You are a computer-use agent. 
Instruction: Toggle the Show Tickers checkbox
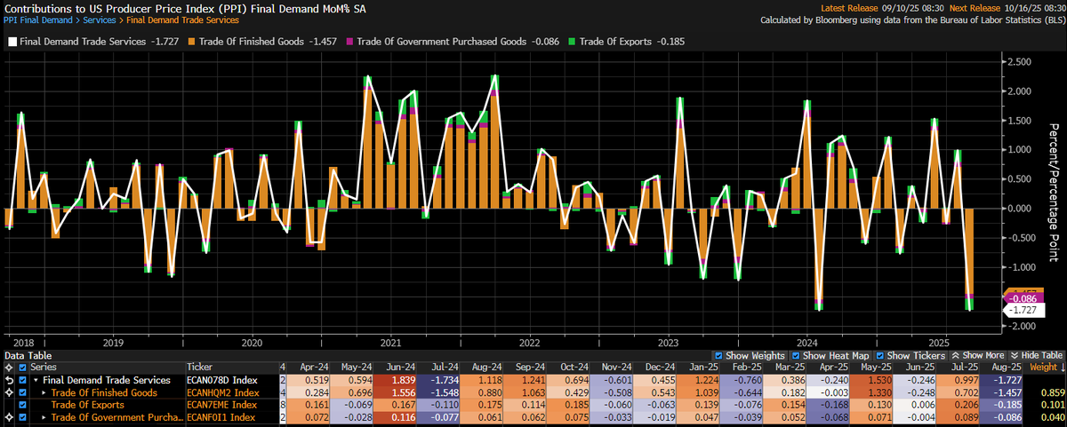tap(880, 355)
